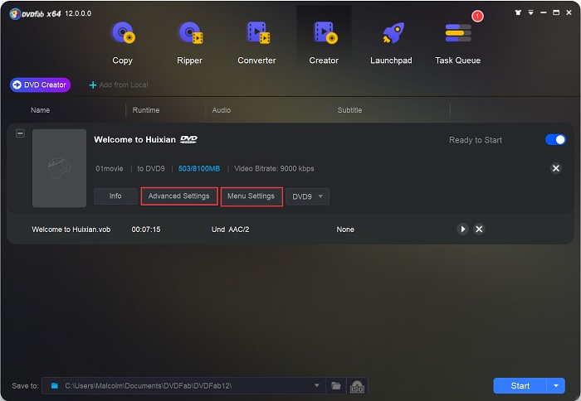Click the Start button
Image resolution: width=581 pixels, height=401 pixels.
pos(520,386)
